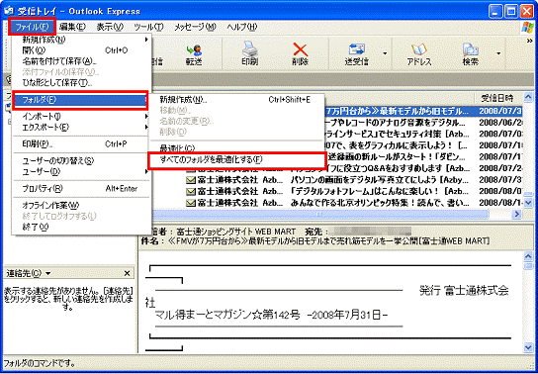
Task: Choose ユーザーの切り替え(S) menu item
Action: [82, 160]
